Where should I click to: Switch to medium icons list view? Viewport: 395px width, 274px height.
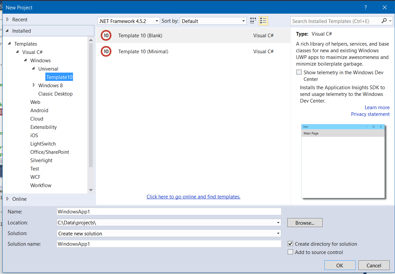tap(263, 21)
